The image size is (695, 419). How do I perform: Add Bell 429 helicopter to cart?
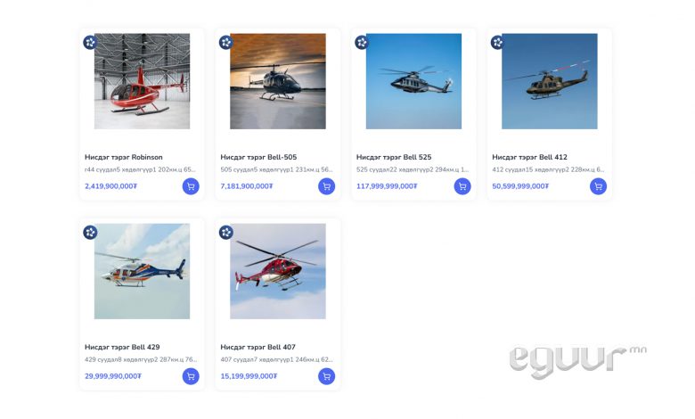point(191,376)
